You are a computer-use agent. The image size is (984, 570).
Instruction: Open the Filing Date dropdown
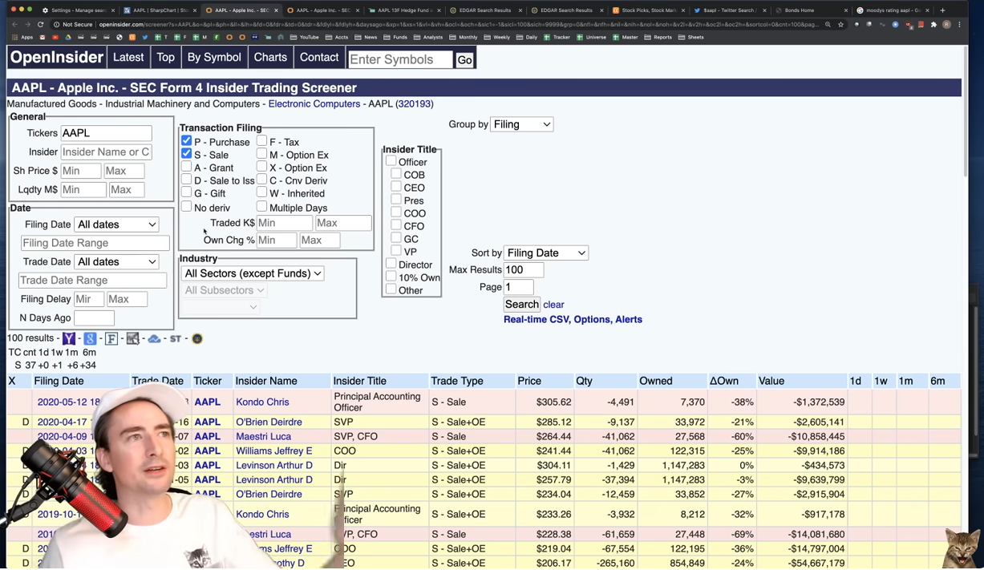point(116,224)
